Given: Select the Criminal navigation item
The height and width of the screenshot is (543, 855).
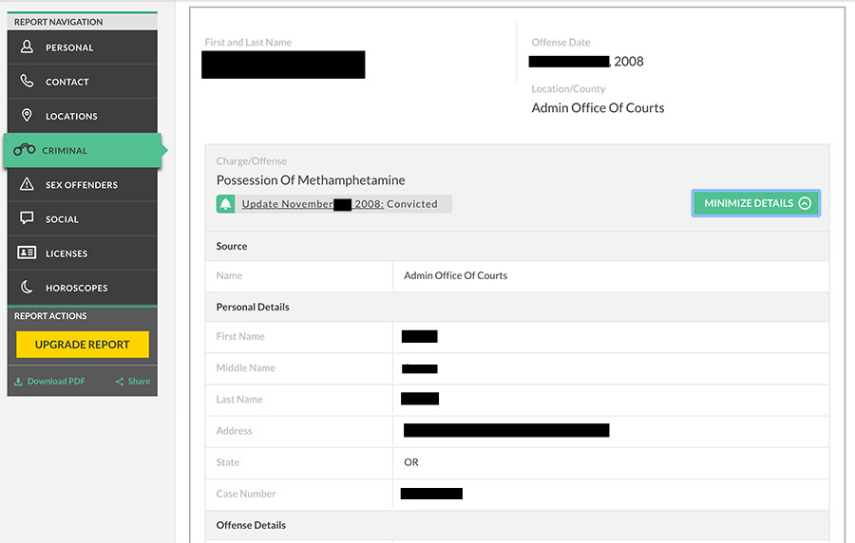Looking at the screenshot, I should [83, 150].
